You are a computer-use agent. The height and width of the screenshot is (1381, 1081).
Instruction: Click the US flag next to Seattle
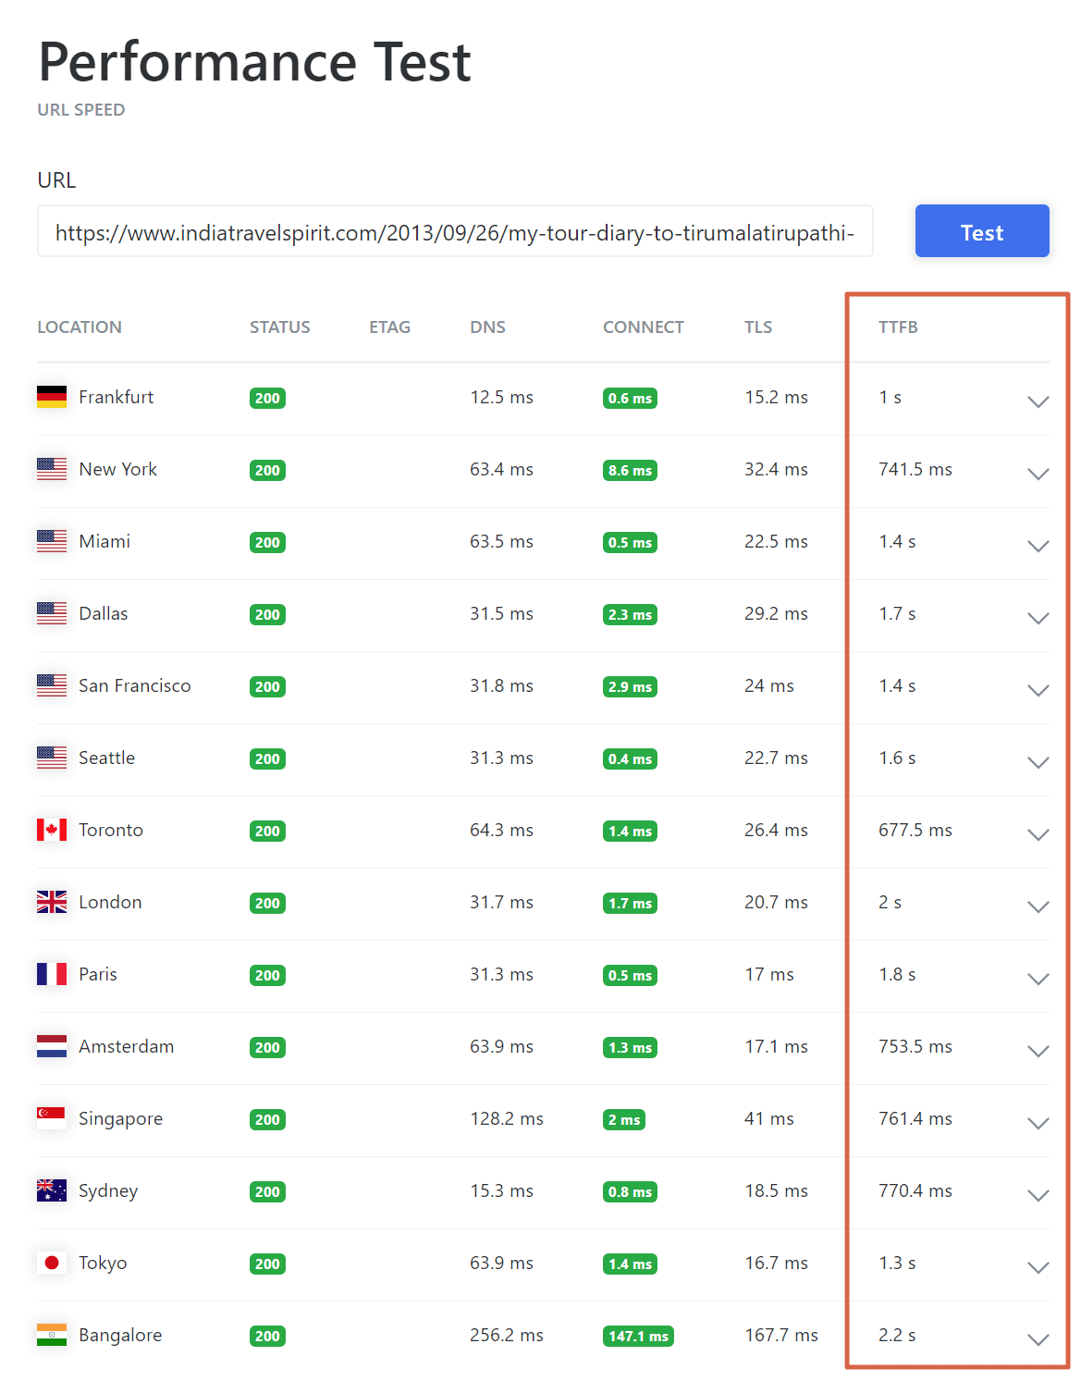pyautogui.click(x=52, y=758)
